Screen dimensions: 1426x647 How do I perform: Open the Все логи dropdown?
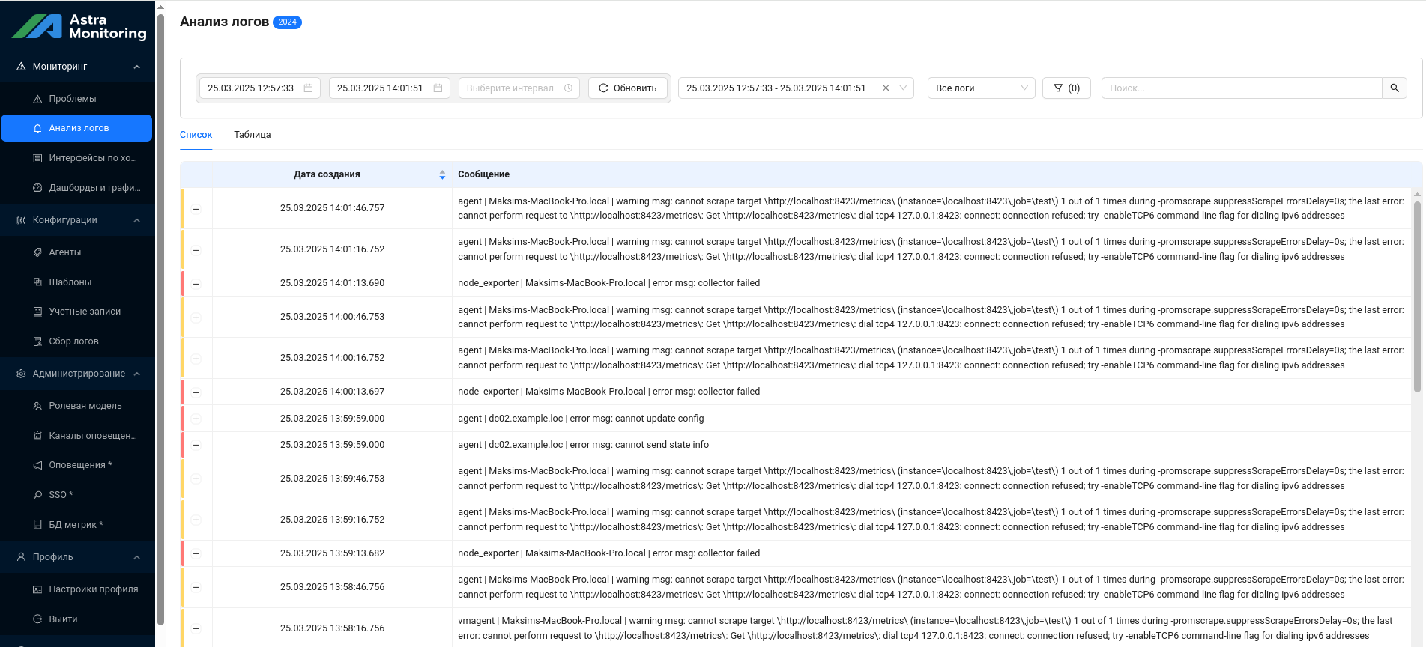click(x=980, y=88)
